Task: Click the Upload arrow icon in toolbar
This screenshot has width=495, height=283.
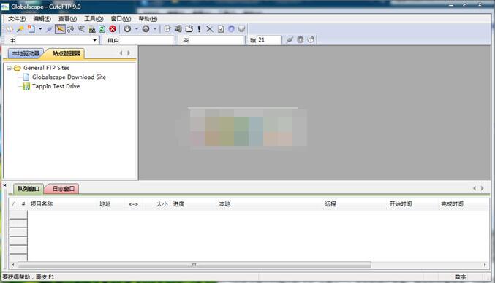Action: tap(146, 29)
